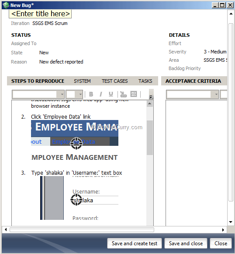Screen dimensions: 235x254
Task: Toggle Italic formatting in steps toolbar
Action: (101, 94)
